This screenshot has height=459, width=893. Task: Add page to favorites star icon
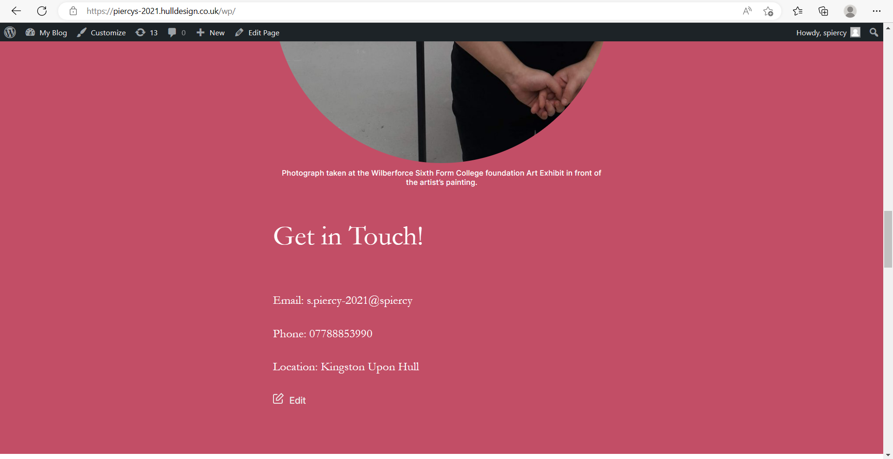(x=768, y=11)
